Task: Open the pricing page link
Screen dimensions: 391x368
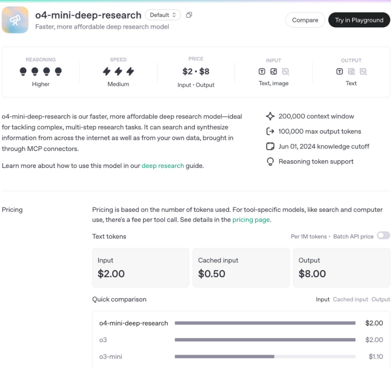Action: pyautogui.click(x=251, y=220)
